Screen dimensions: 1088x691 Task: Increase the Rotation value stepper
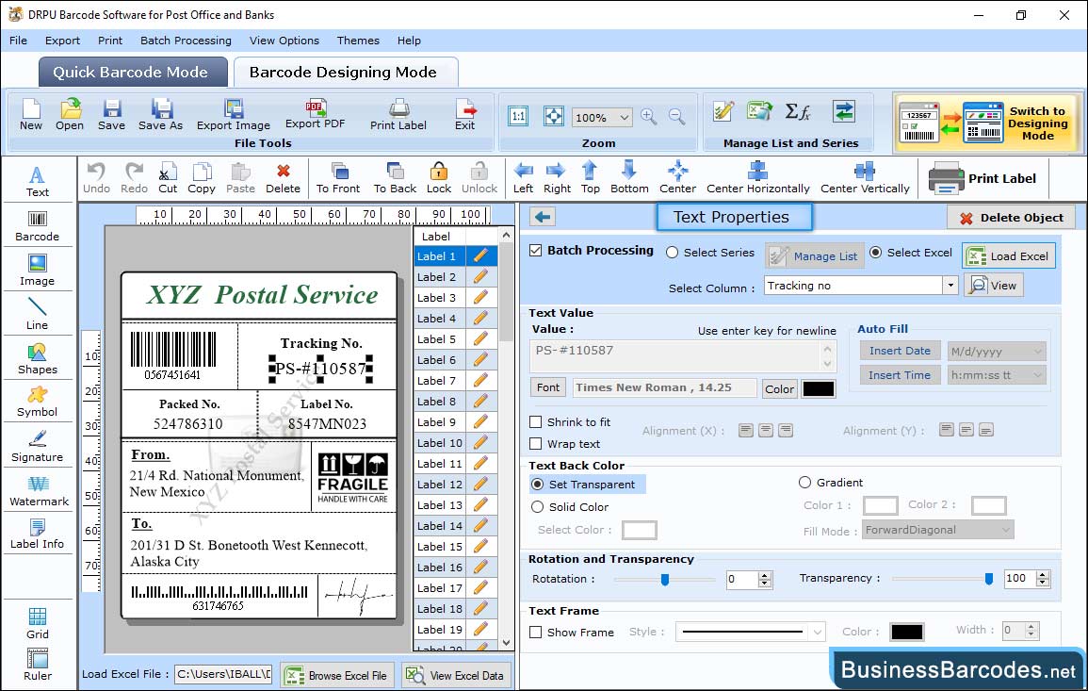pos(765,575)
